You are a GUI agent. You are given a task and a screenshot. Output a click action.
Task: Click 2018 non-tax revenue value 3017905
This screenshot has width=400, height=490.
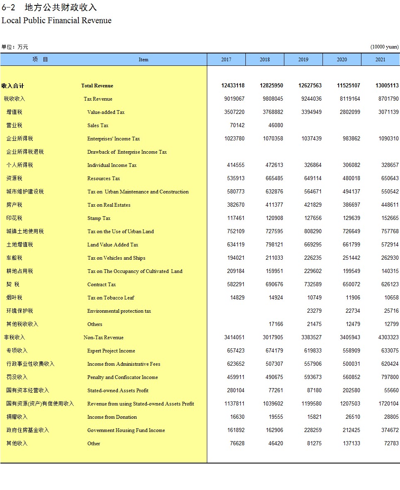tap(273, 337)
